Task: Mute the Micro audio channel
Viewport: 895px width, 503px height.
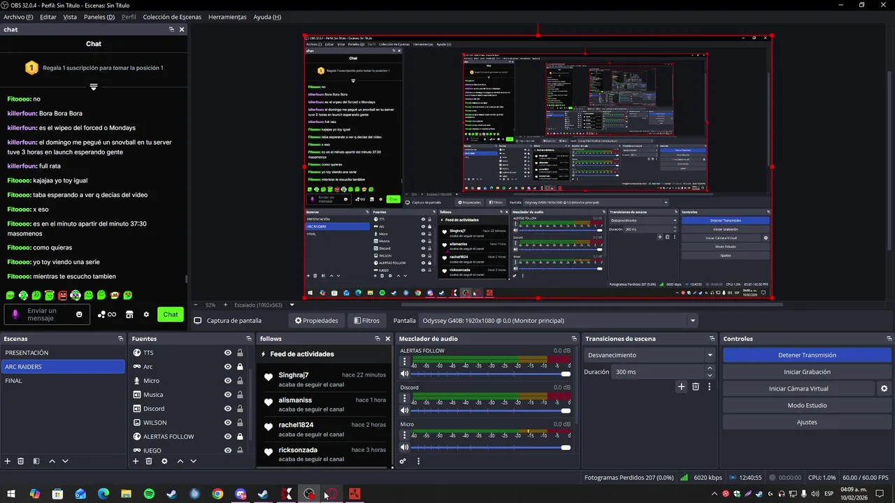Action: [404, 447]
